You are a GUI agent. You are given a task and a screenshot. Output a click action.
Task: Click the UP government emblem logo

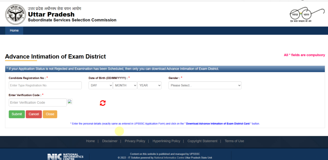click(15, 15)
